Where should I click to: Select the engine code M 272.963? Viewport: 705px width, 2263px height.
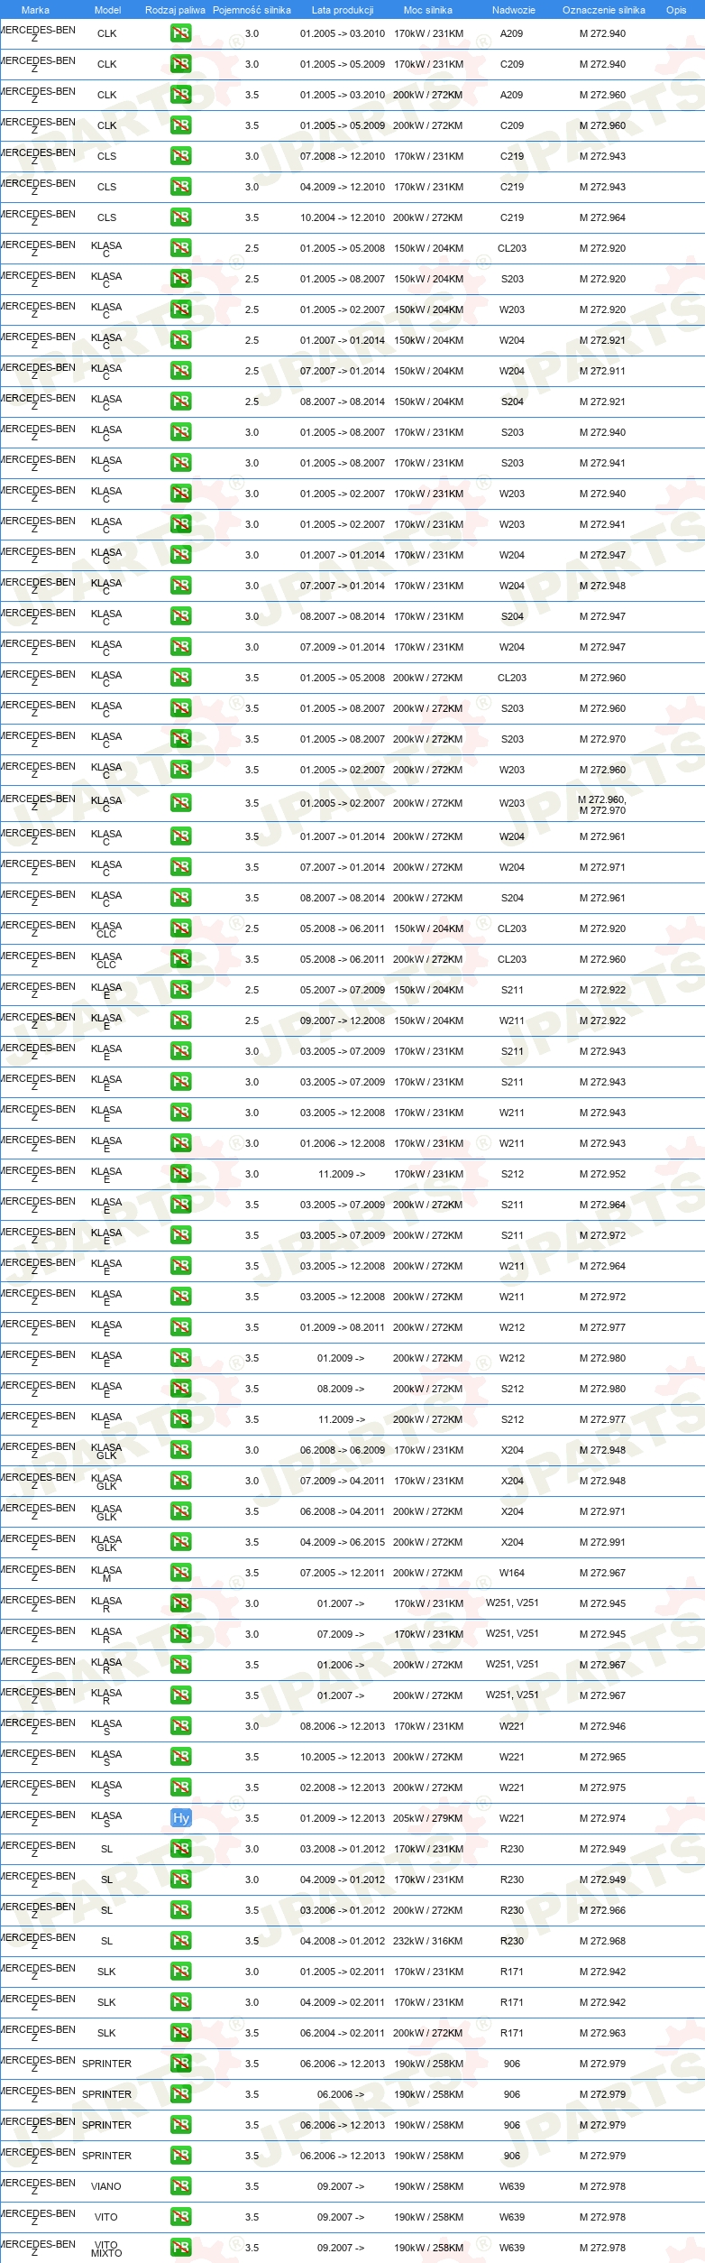602,2033
